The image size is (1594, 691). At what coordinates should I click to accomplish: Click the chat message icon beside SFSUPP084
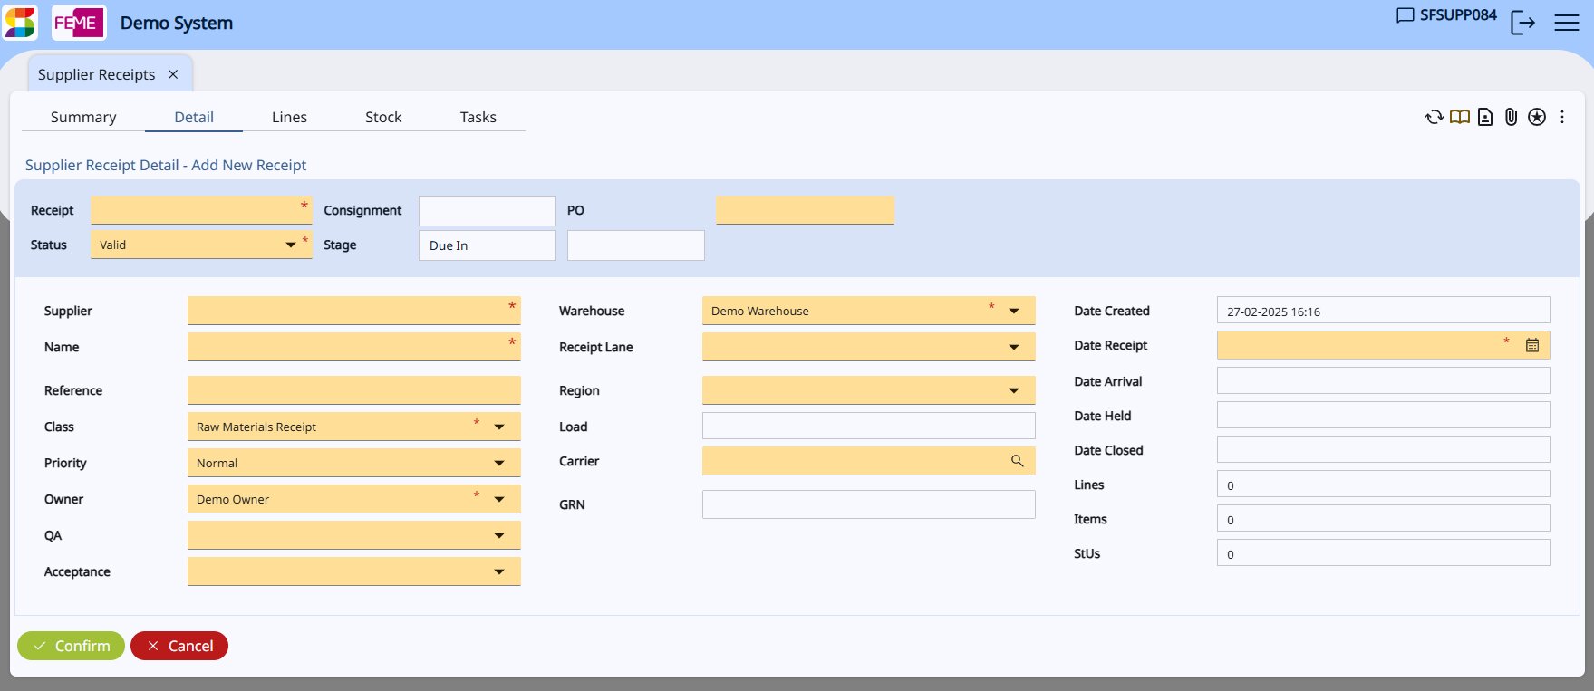pos(1405,15)
